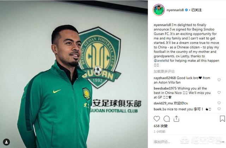Like the baek.1u comment

[x=219, y=109]
